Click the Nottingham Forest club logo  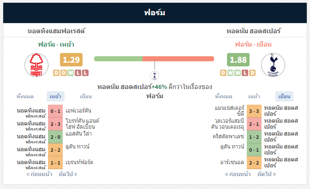point(36,65)
